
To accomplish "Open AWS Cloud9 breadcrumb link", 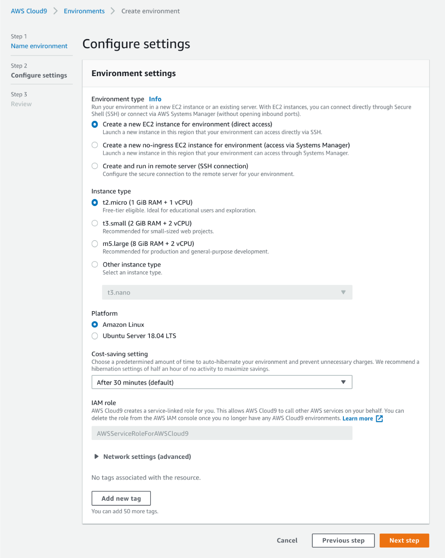I will 29,11.
